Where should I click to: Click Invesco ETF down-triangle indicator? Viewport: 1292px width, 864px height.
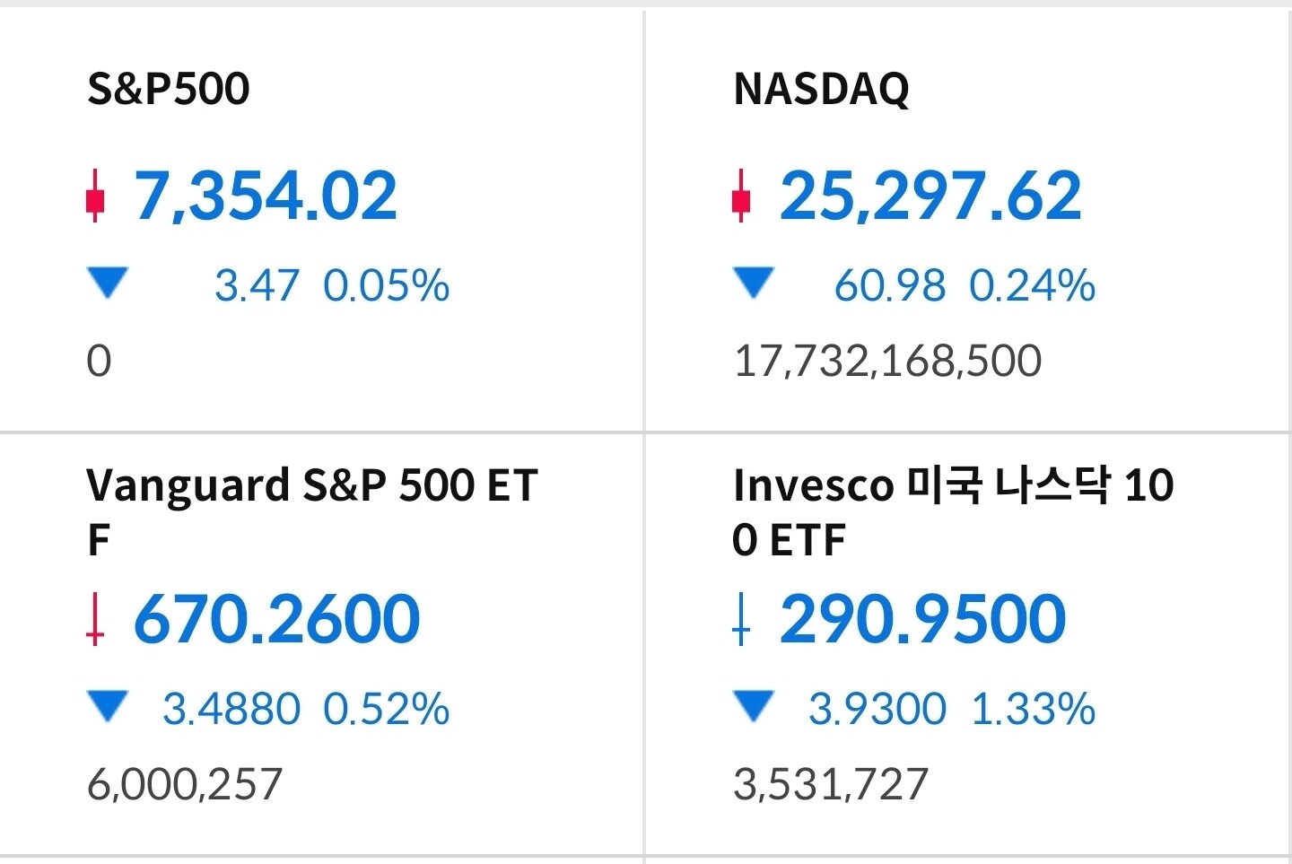pyautogui.click(x=754, y=706)
